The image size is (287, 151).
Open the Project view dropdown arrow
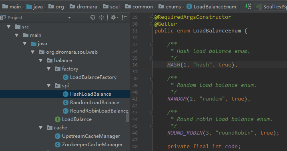[x=69, y=18]
